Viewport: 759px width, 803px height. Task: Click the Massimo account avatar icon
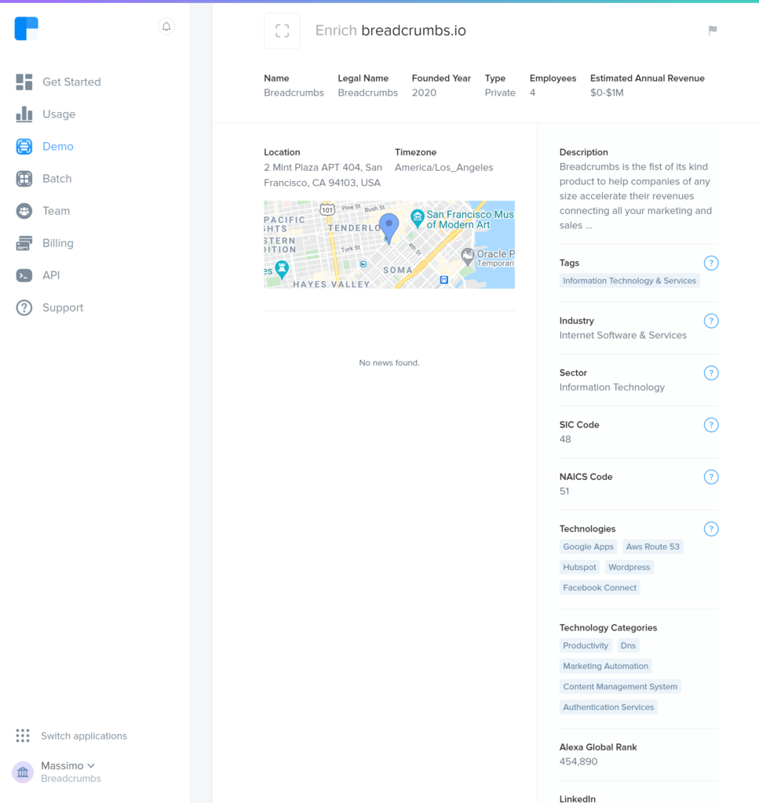[x=23, y=772]
